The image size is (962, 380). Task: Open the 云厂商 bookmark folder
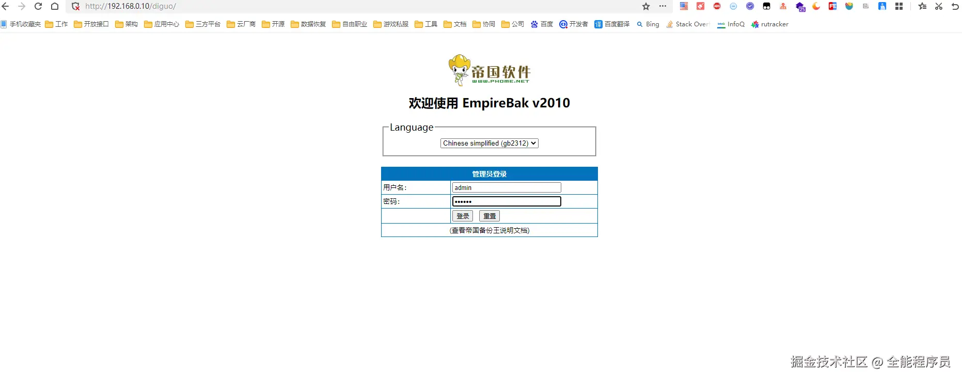[241, 24]
